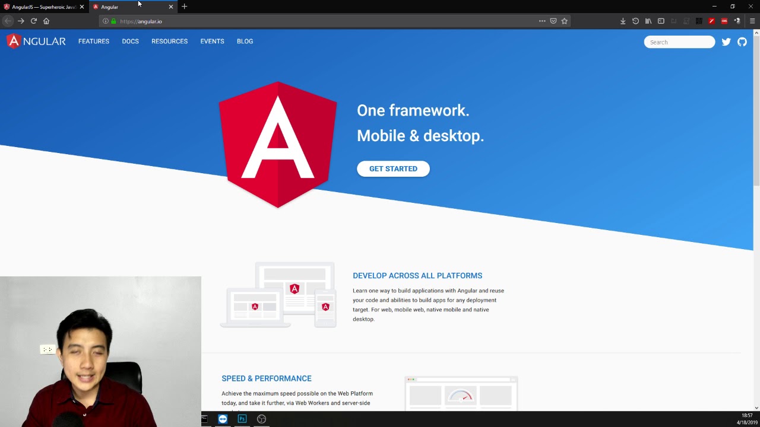Open page actions three-dots menu

[x=542, y=21]
